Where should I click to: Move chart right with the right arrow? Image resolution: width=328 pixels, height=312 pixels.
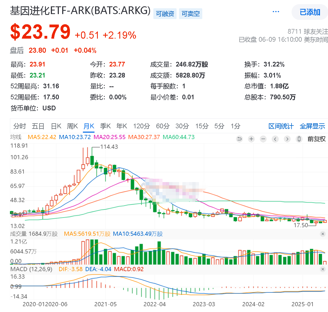[287, 139]
